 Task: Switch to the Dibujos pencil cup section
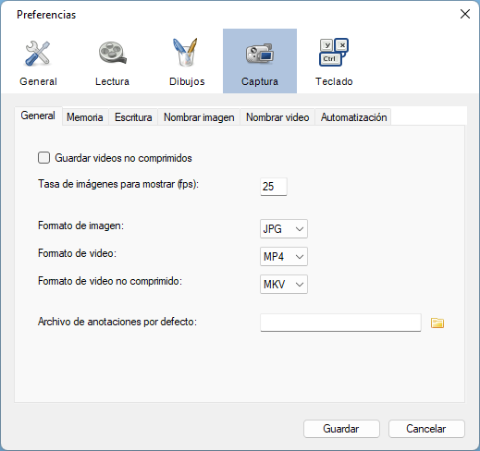(x=187, y=61)
